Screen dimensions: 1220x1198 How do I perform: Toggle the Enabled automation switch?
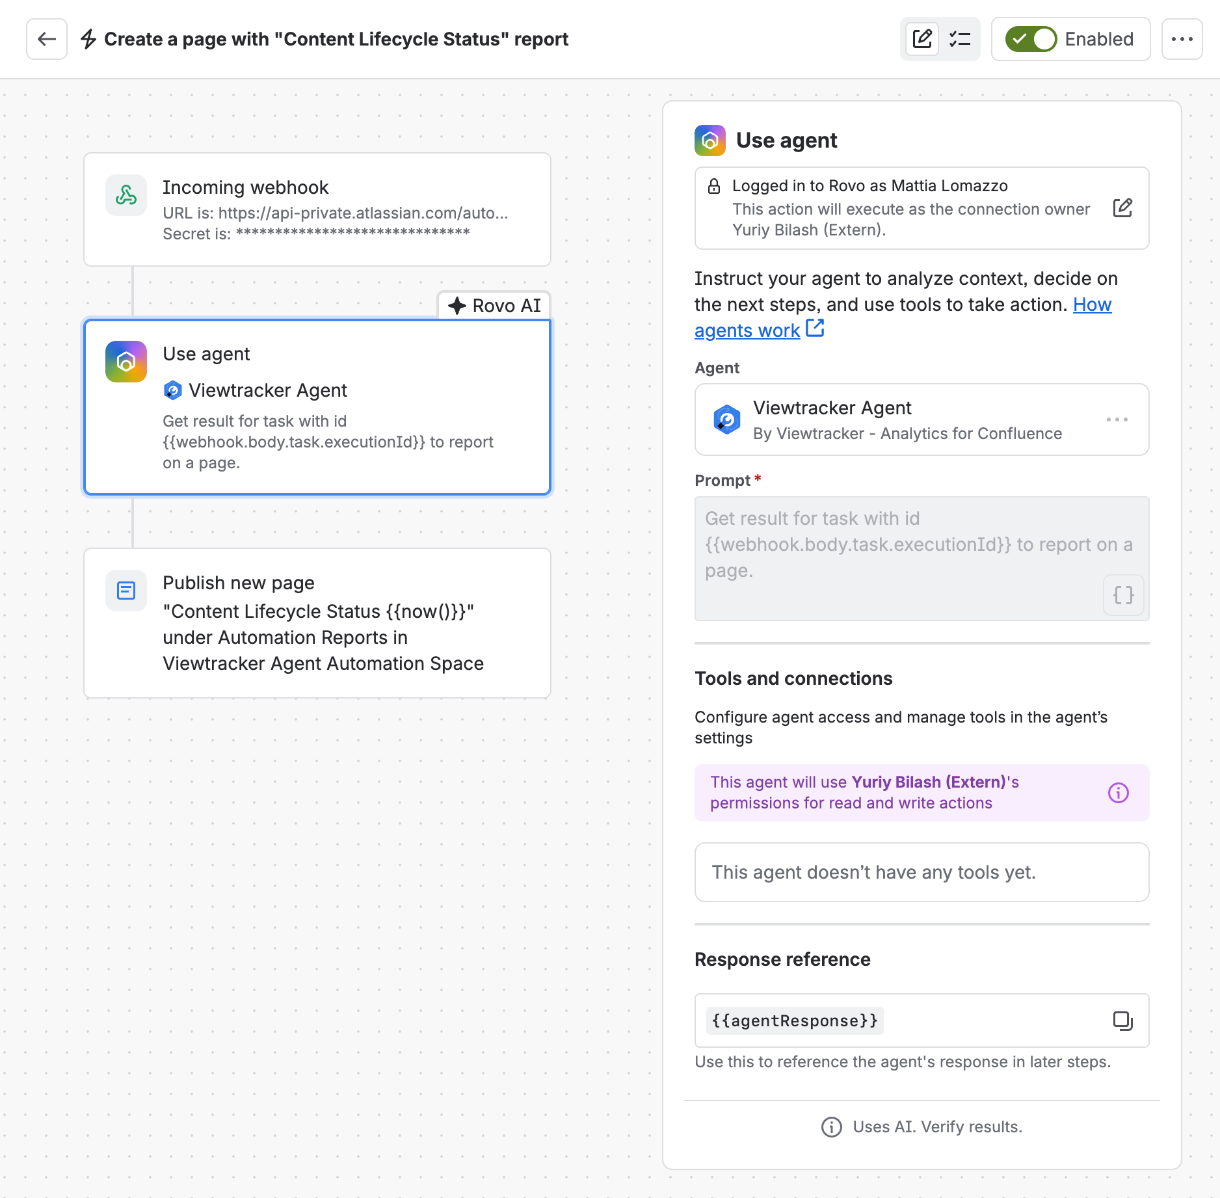(1031, 39)
